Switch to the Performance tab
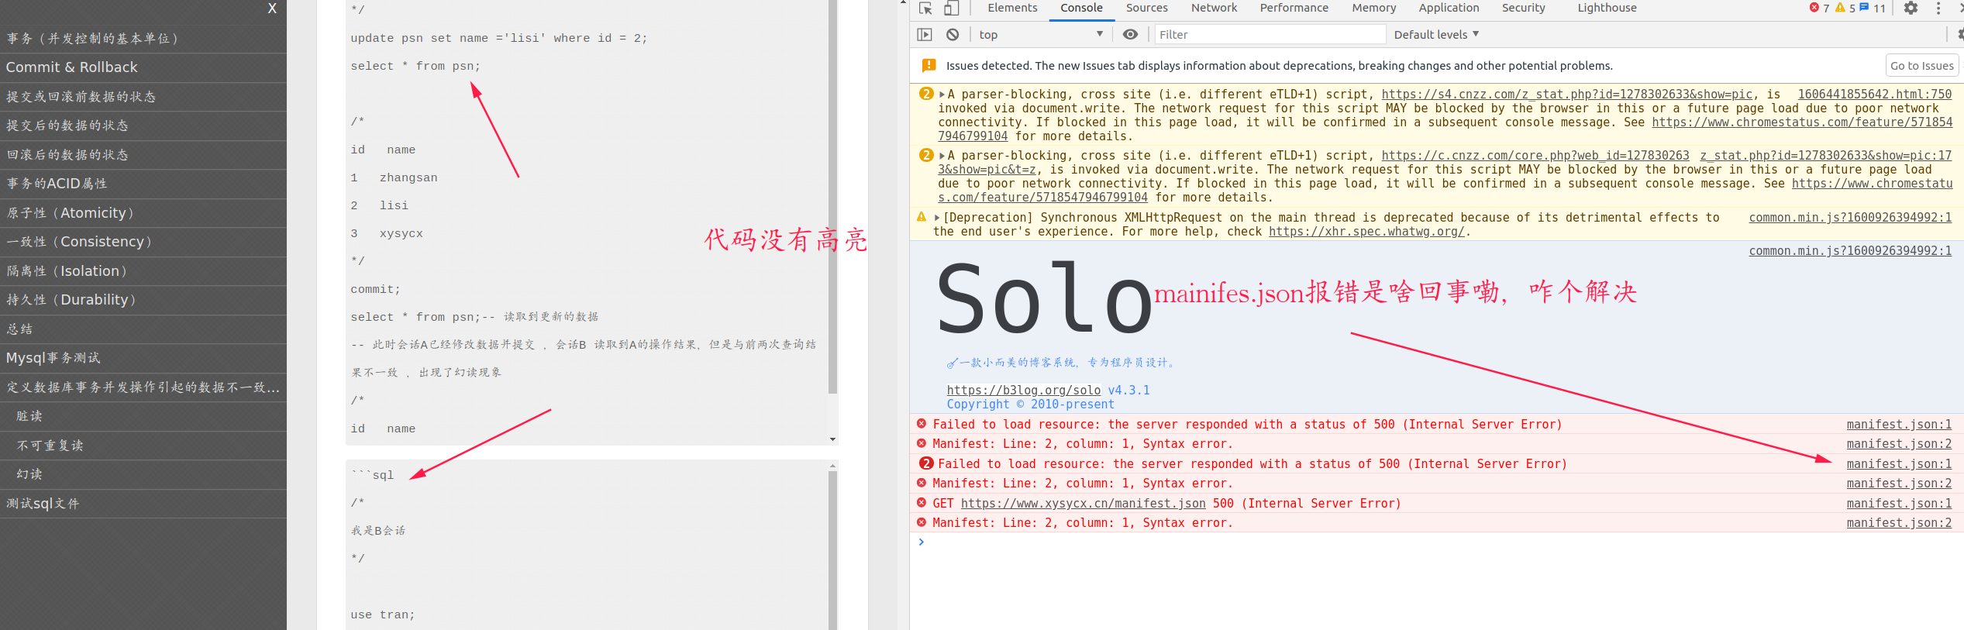Image resolution: width=1964 pixels, height=630 pixels. (x=1294, y=8)
